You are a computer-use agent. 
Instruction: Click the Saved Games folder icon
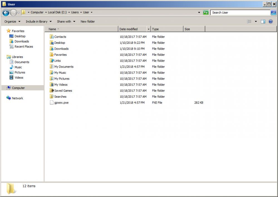point(51,90)
